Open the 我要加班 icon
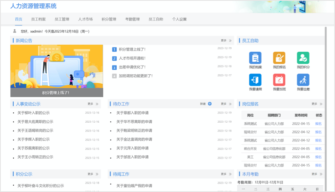The width and height of the screenshot is (335, 192). point(279,80)
